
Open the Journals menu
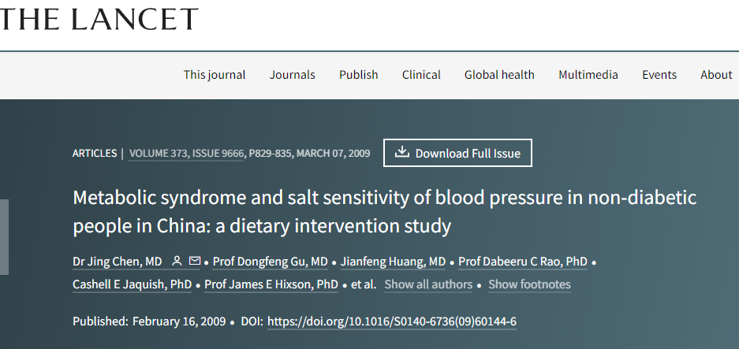pyautogui.click(x=292, y=75)
